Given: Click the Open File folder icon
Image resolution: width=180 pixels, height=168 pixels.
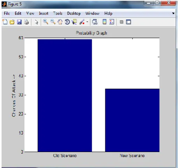Looking at the screenshot, I should coord(12,22).
